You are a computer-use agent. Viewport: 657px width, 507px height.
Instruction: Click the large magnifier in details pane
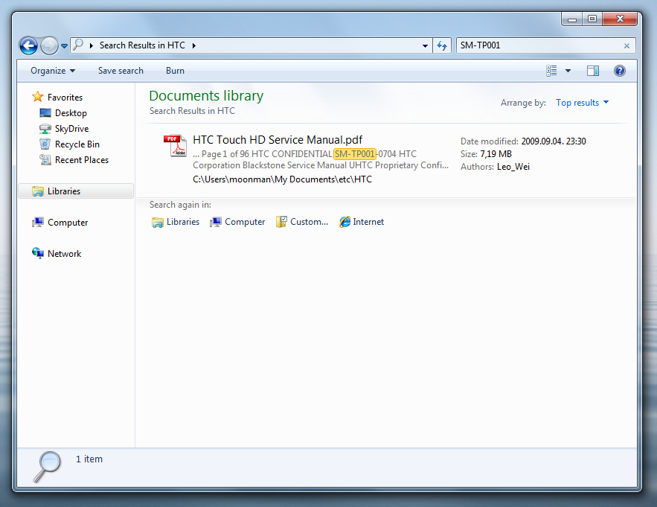pos(47,466)
